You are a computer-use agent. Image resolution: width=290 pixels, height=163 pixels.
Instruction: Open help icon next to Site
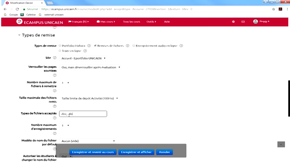point(54,58)
